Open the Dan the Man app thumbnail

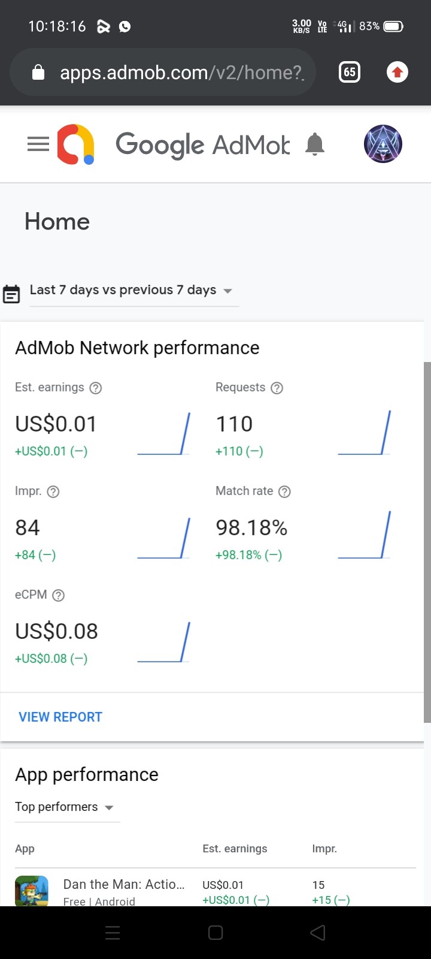(32, 891)
